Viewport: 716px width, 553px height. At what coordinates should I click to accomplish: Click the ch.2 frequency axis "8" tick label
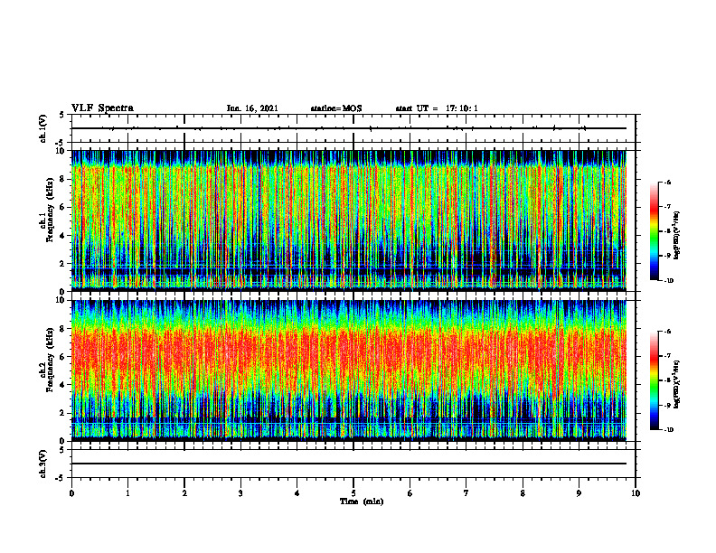(x=63, y=329)
